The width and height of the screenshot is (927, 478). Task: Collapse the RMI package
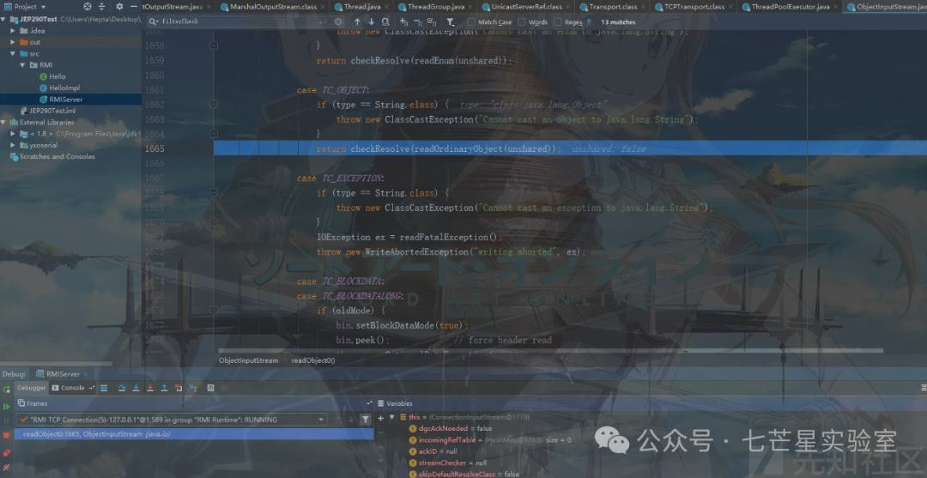(22, 65)
